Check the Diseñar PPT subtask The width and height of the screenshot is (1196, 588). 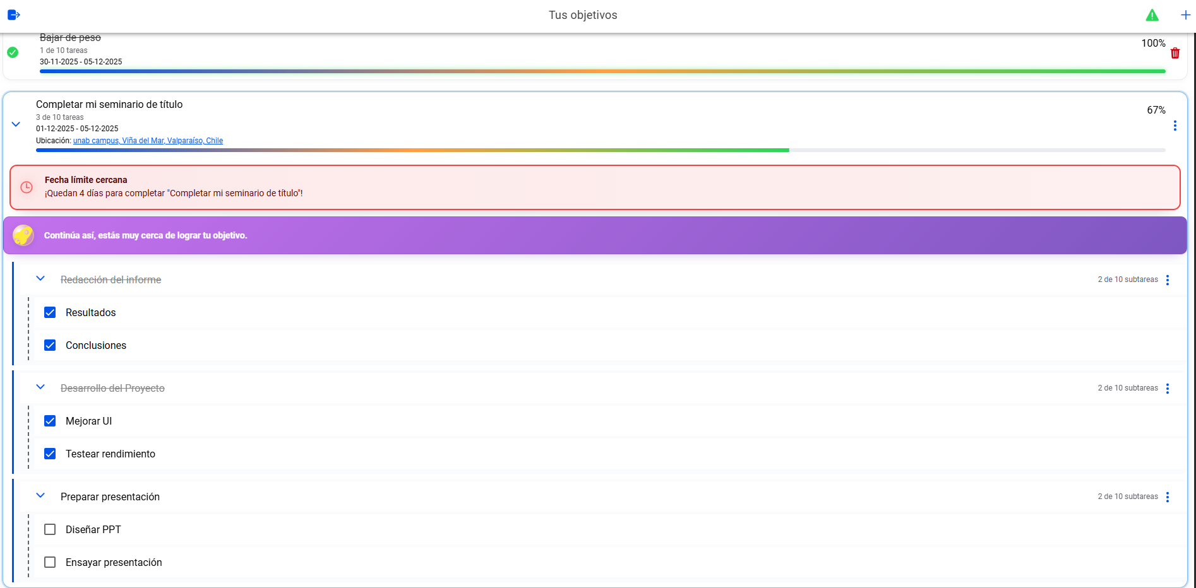click(50, 530)
